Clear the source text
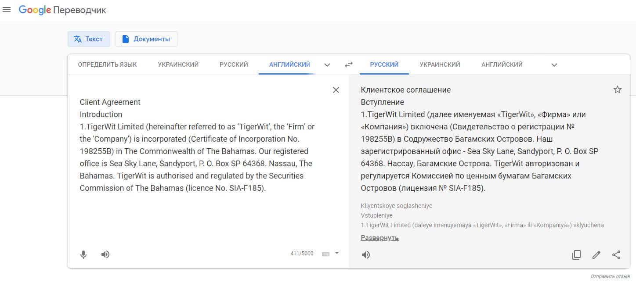This screenshot has width=636, height=286. pyautogui.click(x=336, y=90)
